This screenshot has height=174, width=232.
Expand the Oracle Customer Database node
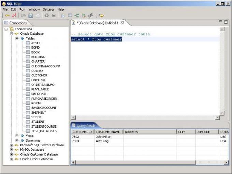click(11, 154)
